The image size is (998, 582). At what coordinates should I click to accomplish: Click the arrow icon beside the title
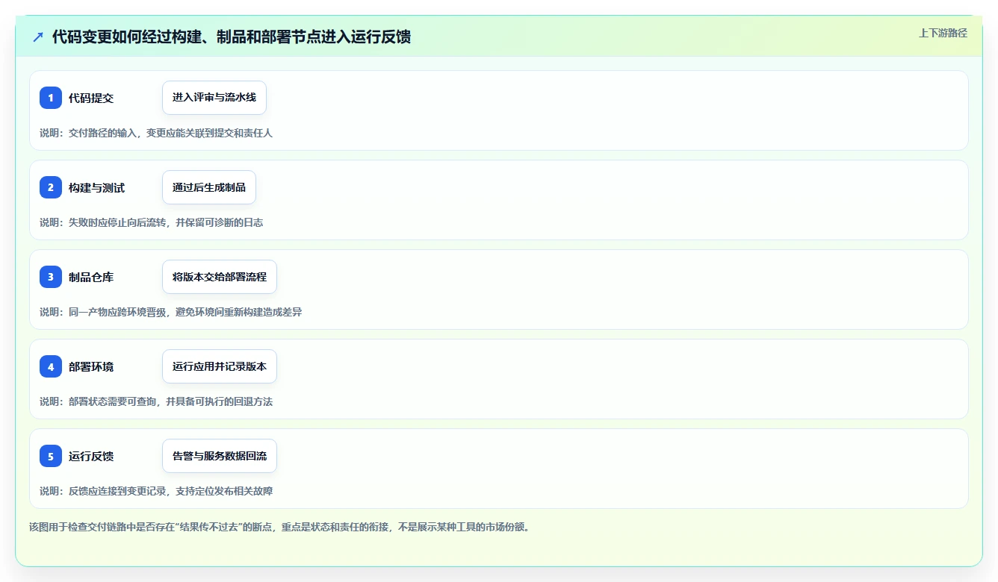(x=38, y=37)
